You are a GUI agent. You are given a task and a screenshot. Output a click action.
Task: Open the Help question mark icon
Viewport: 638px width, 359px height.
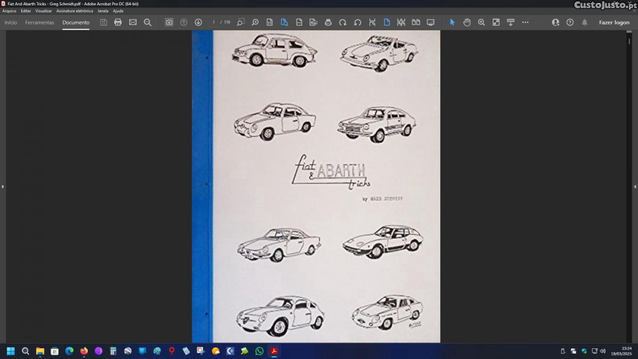pos(570,22)
